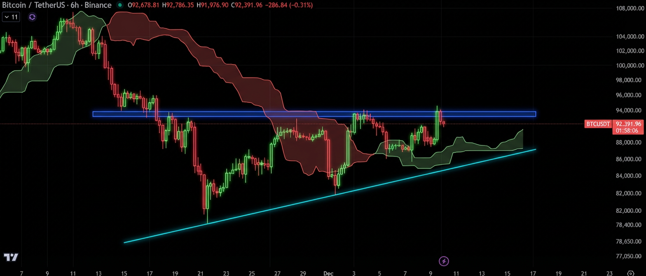Image resolution: width=646 pixels, height=276 pixels.
Task: Click the green market status dot
Action: pos(120,5)
